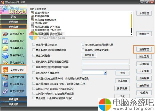
Task: Open the 自定义设置项 gears icon
Action: (5, 91)
